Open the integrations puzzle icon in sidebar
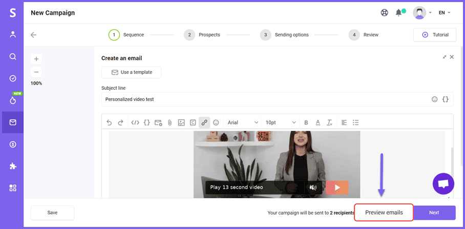 coord(13,166)
